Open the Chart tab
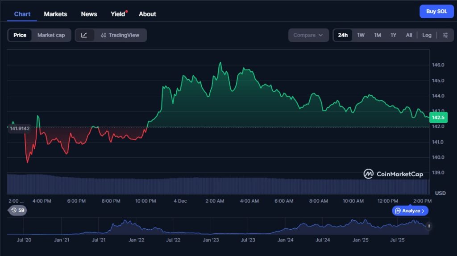Screen dimensions: 457x256 click(22, 14)
